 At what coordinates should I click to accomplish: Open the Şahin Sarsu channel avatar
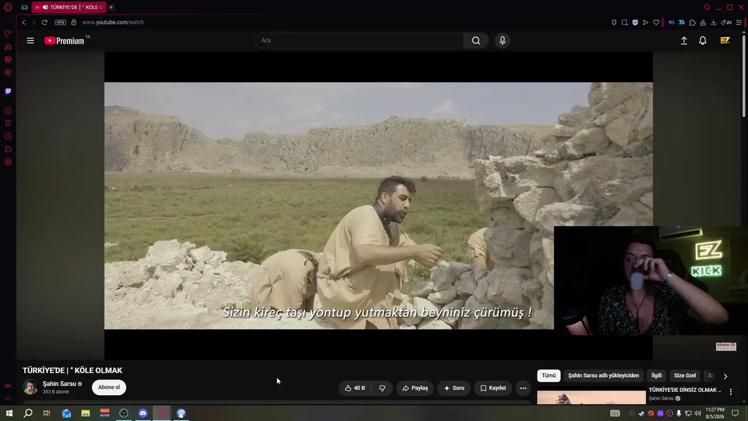point(30,387)
